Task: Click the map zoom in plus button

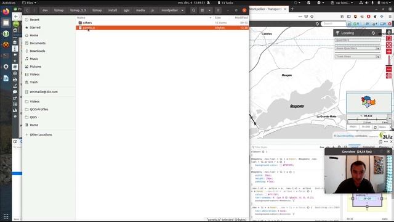Action: click(x=388, y=52)
